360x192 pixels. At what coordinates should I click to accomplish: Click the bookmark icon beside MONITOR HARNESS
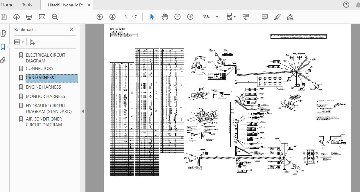click(x=21, y=96)
